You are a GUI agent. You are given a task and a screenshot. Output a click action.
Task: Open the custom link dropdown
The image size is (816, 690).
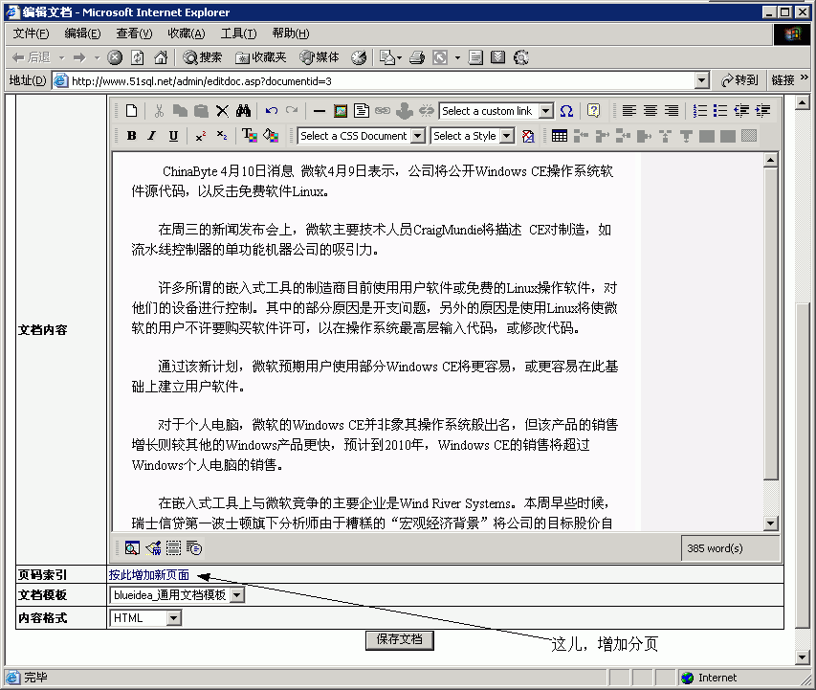[x=545, y=111]
